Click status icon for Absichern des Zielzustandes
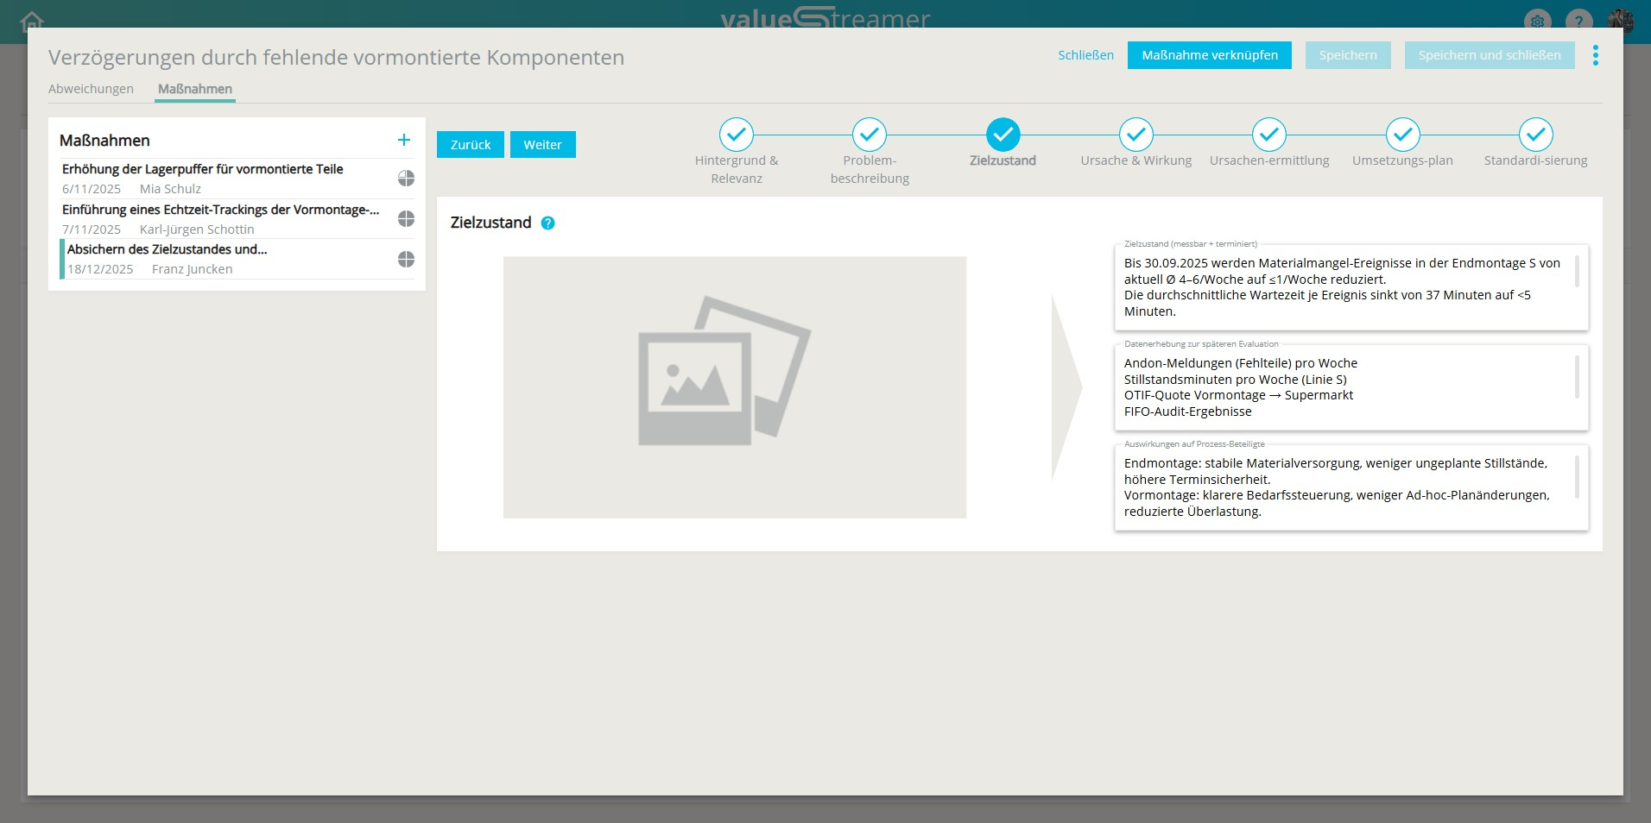Viewport: 1651px width, 823px height. pyautogui.click(x=406, y=260)
